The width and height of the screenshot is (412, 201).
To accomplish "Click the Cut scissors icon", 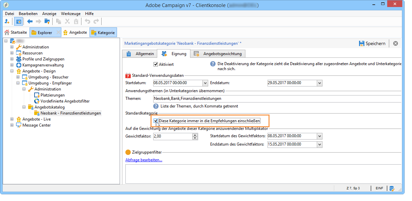I will tap(67, 21).
